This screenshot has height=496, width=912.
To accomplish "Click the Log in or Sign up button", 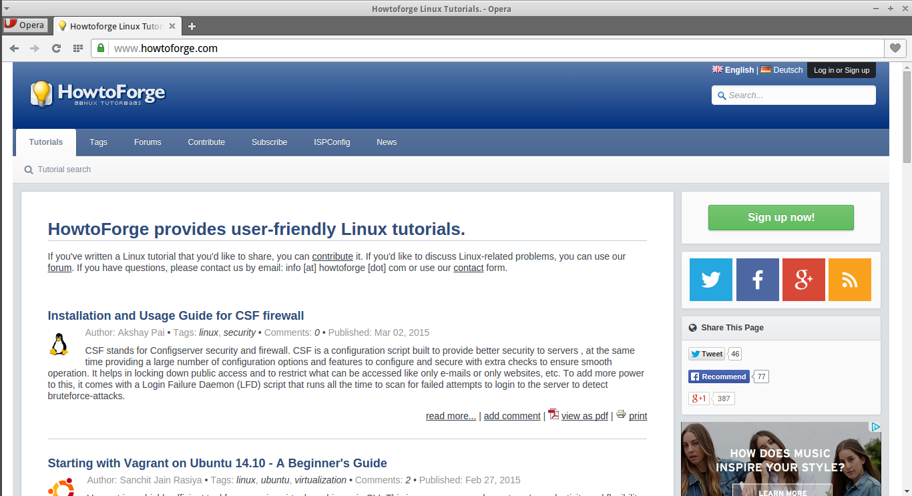I will pyautogui.click(x=841, y=70).
